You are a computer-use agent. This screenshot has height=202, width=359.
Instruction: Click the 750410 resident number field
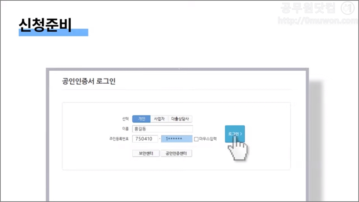pos(145,139)
